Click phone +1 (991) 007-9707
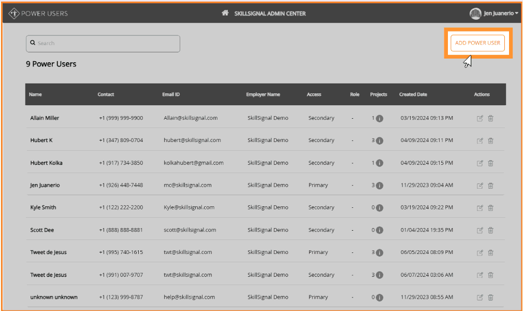523x311 pixels. [x=121, y=275]
